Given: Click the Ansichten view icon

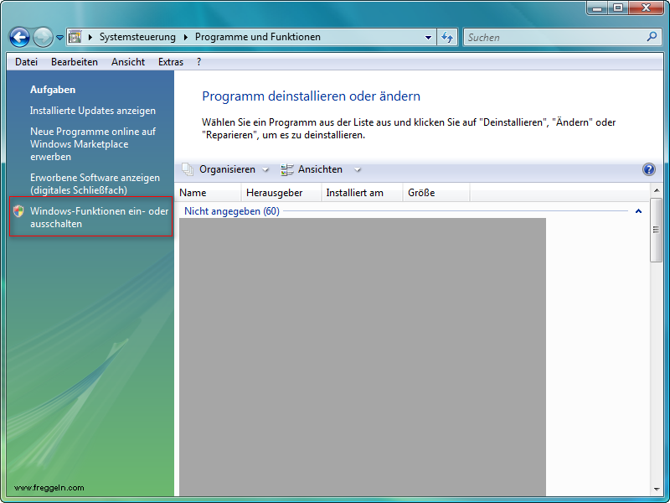Looking at the screenshot, I should pos(286,170).
